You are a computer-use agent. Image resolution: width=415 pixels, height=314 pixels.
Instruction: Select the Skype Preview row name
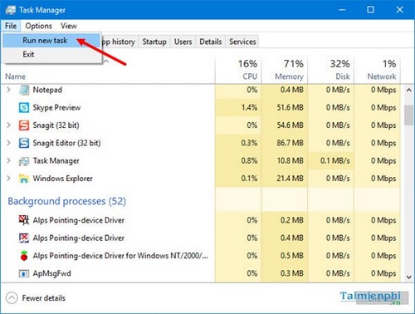56,107
